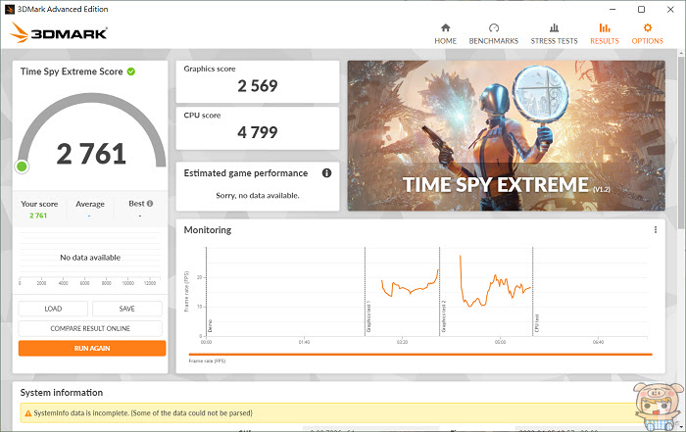This screenshot has width=686, height=432.
Task: Click COMPARE RESULT ONLINE
Action: [90, 328]
